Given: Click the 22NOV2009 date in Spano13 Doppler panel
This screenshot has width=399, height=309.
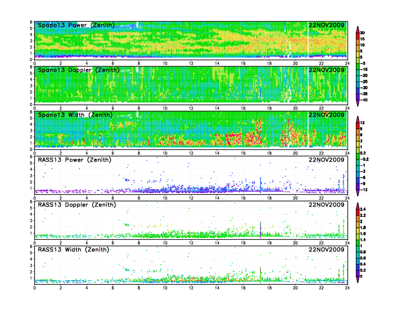Looking at the screenshot, I should click(x=326, y=70).
